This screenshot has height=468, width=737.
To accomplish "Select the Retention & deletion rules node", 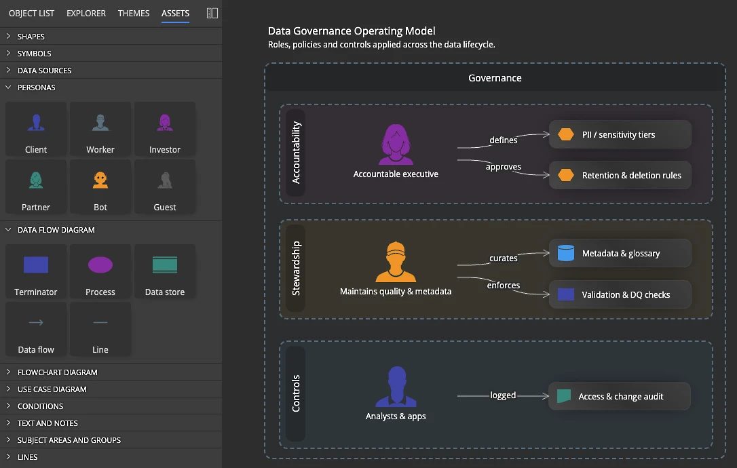I will point(620,175).
